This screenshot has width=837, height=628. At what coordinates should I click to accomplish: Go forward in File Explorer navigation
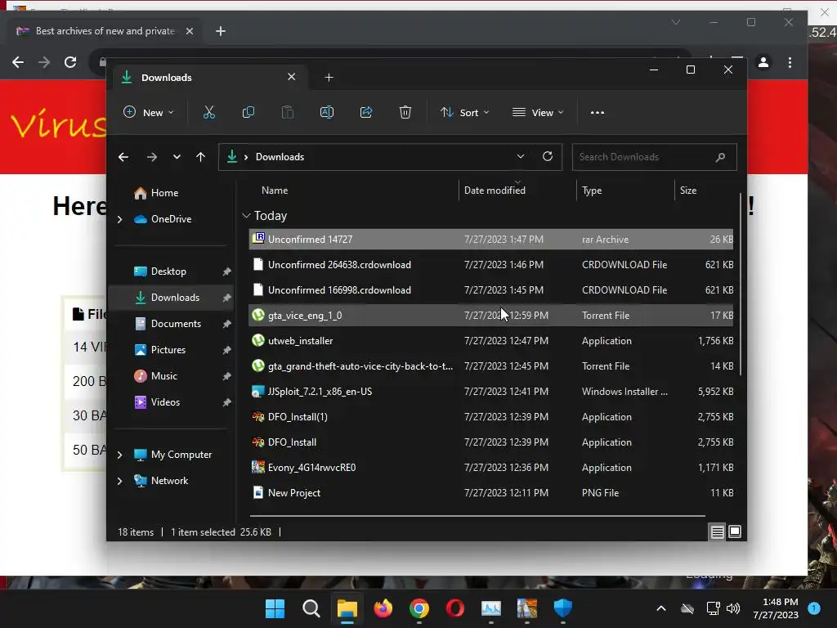point(151,157)
